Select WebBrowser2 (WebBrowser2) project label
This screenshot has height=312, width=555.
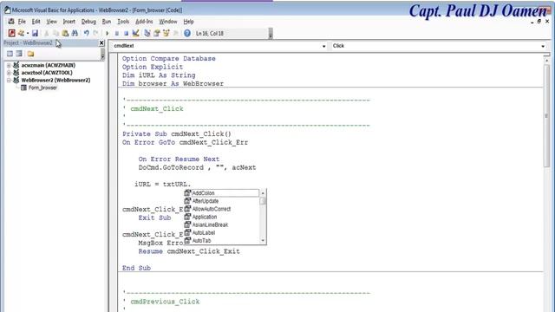pyautogui.click(x=55, y=80)
